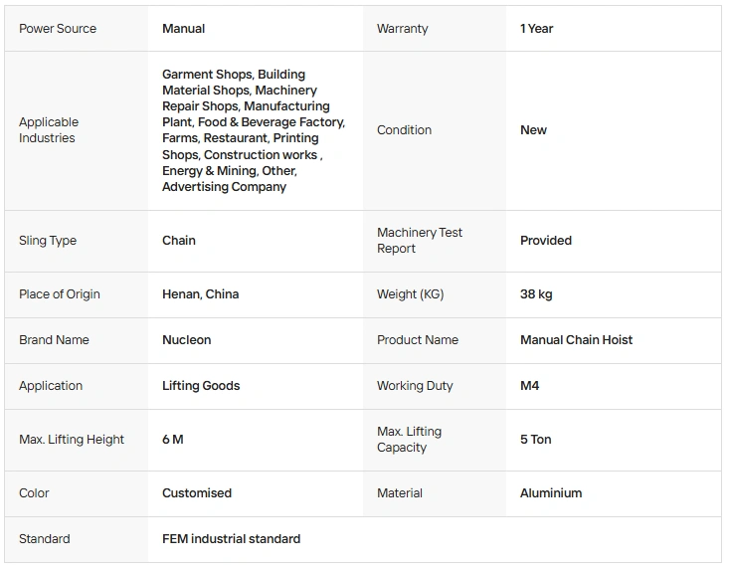This screenshot has height=568, width=731.
Task: Click the Power Source label
Action: coord(58,29)
